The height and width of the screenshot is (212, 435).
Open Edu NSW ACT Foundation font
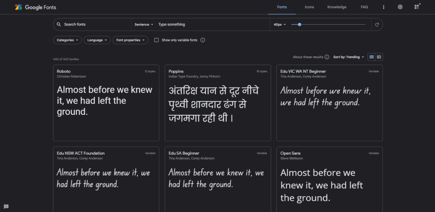[x=106, y=179]
